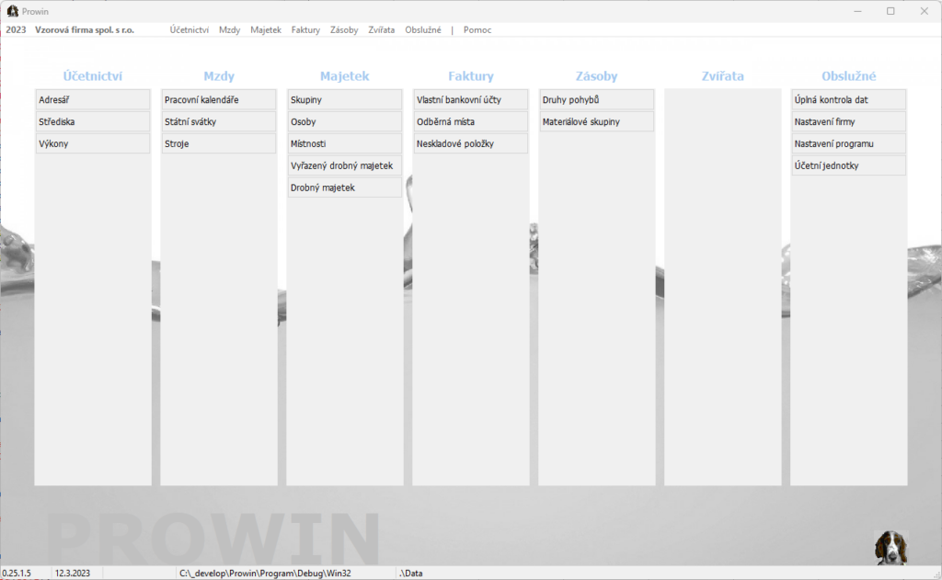Click the year 2023 in menu bar

point(17,30)
